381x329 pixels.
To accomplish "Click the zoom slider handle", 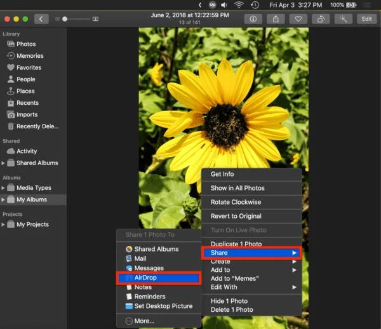I will [x=65, y=19].
